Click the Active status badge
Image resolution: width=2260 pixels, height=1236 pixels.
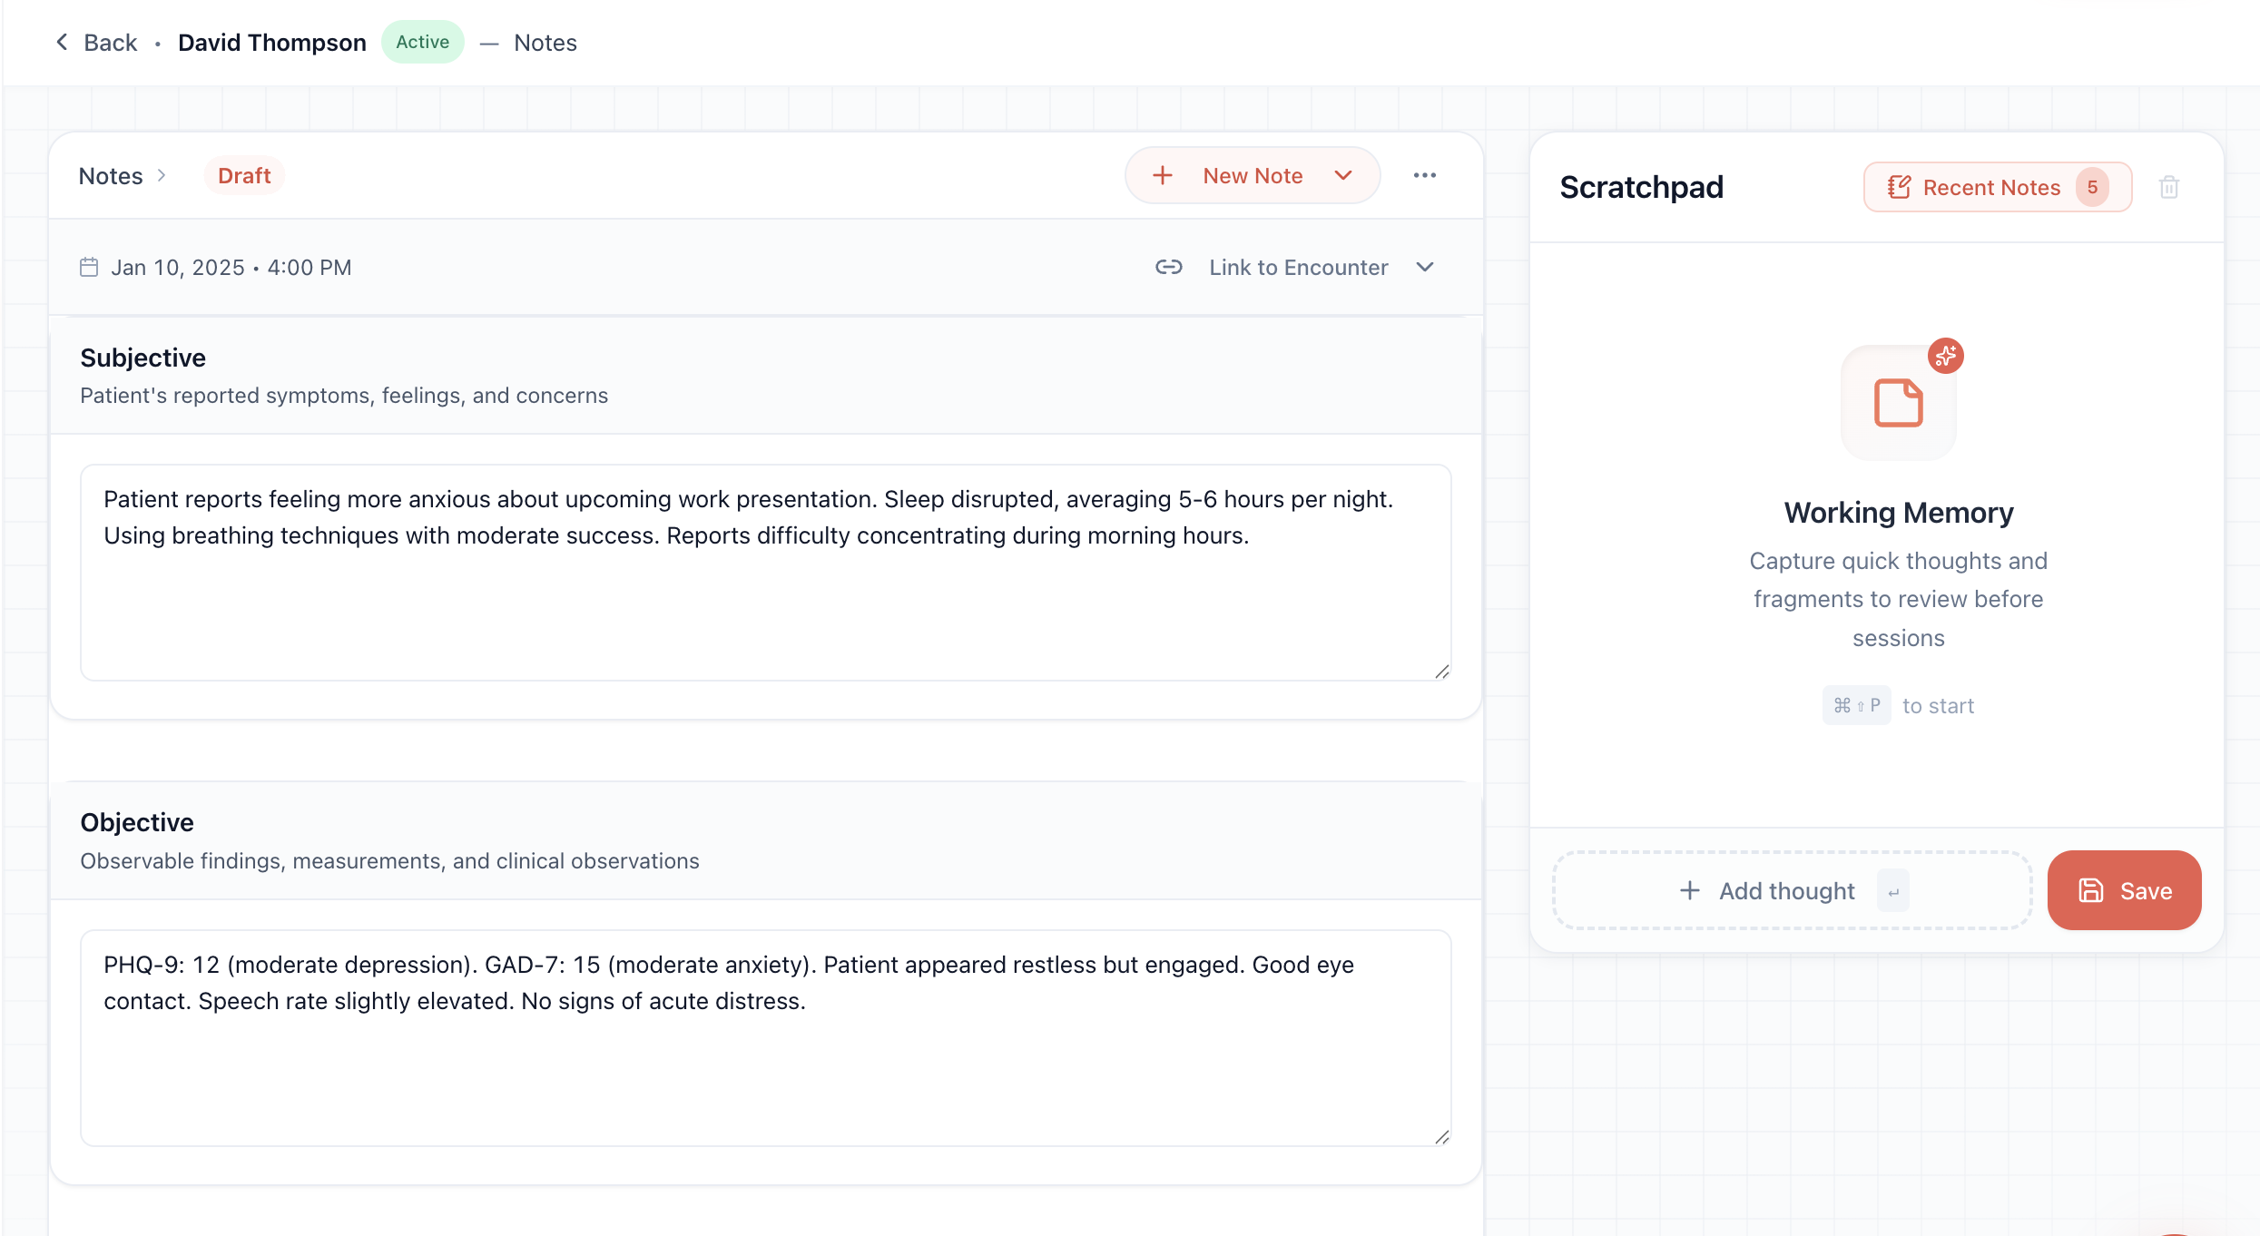tap(422, 42)
